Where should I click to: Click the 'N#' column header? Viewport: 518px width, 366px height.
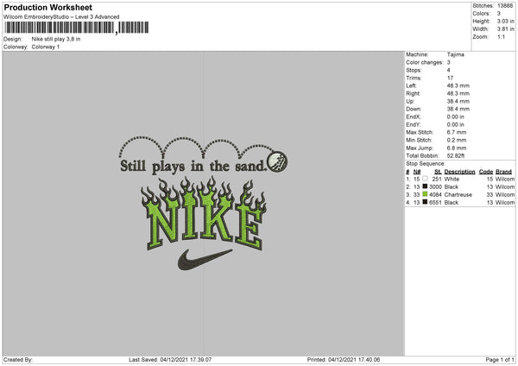417,172
